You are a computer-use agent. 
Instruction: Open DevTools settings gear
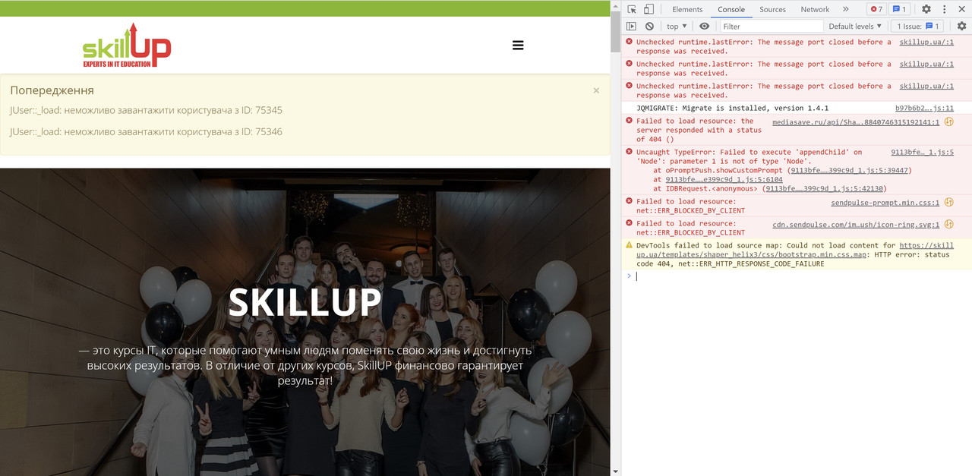point(926,9)
